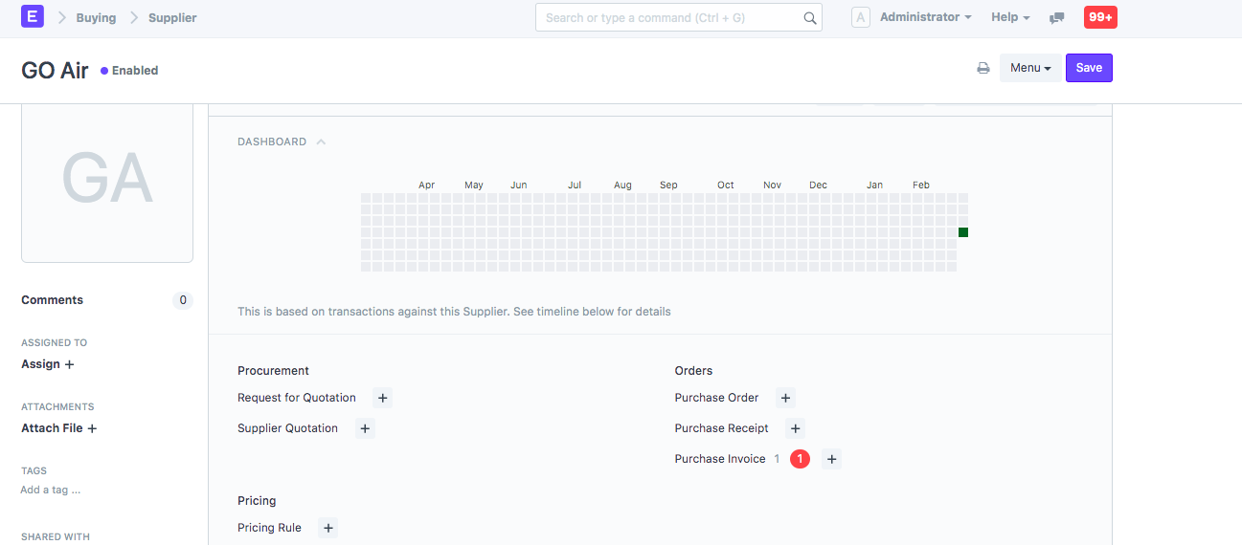Open the Purchase Invoice list
The width and height of the screenshot is (1242, 545).
720,459
